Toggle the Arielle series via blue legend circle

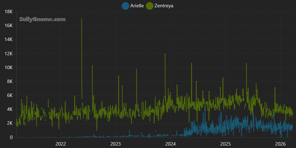[125, 6]
